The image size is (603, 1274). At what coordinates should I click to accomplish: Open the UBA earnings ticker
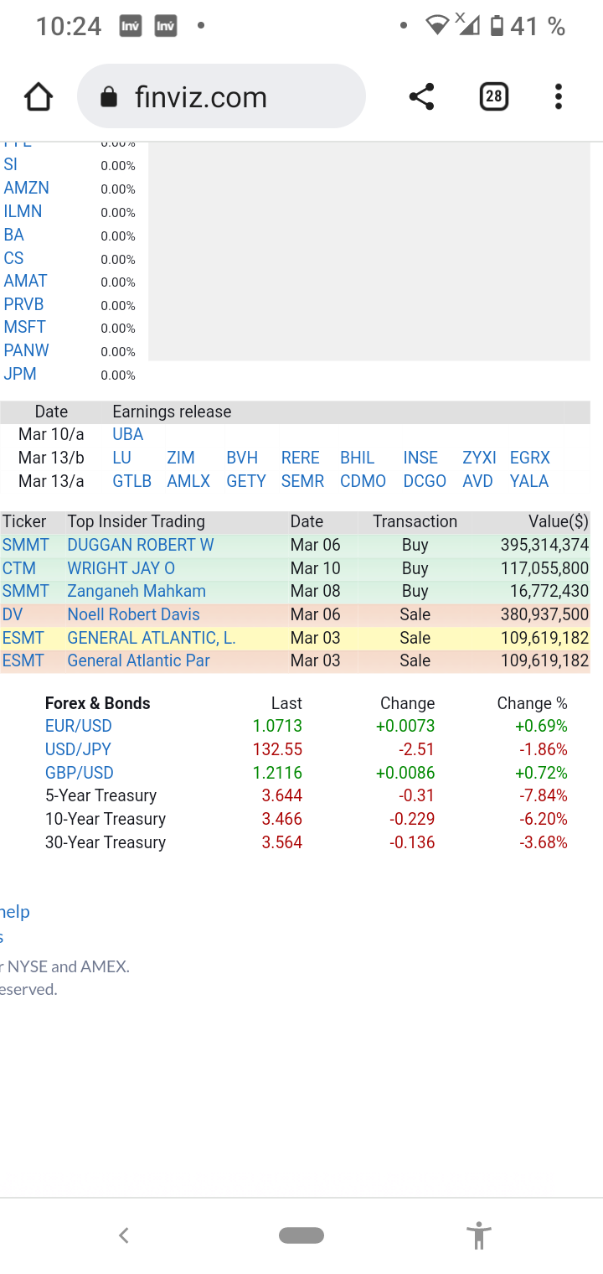[x=128, y=435]
